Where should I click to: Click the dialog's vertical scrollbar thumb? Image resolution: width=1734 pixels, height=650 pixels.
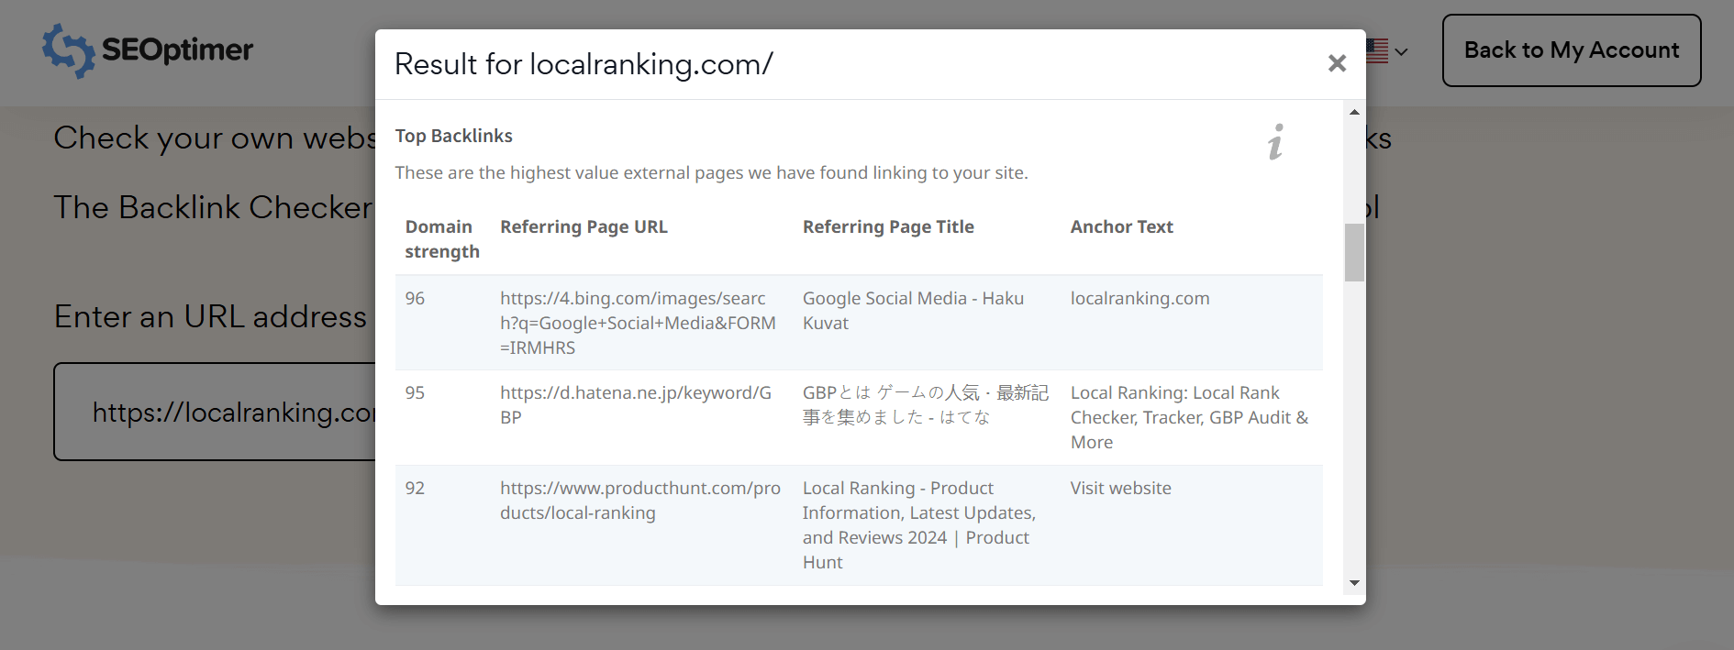pyautogui.click(x=1354, y=252)
